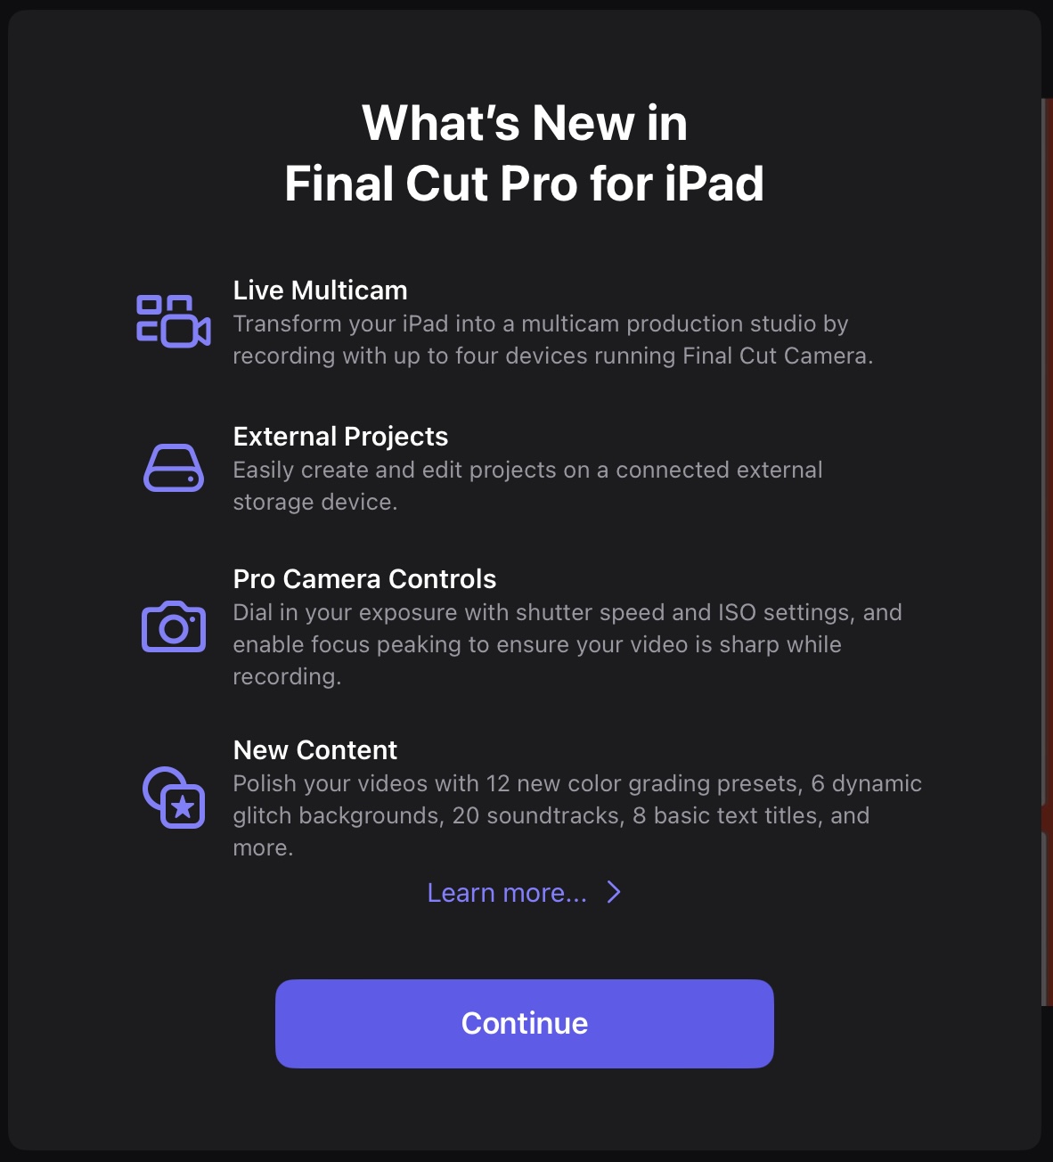Select the Live Multicam heading
The height and width of the screenshot is (1162, 1053).
point(320,290)
